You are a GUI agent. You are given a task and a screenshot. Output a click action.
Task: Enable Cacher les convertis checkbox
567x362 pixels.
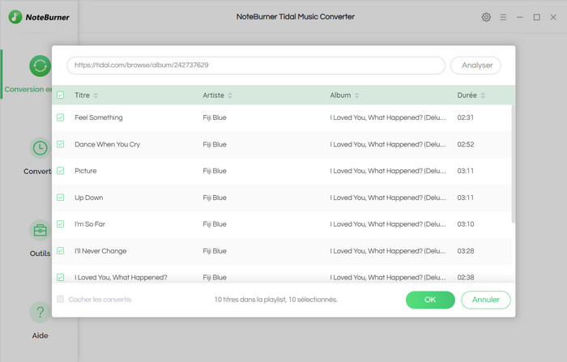[61, 300]
